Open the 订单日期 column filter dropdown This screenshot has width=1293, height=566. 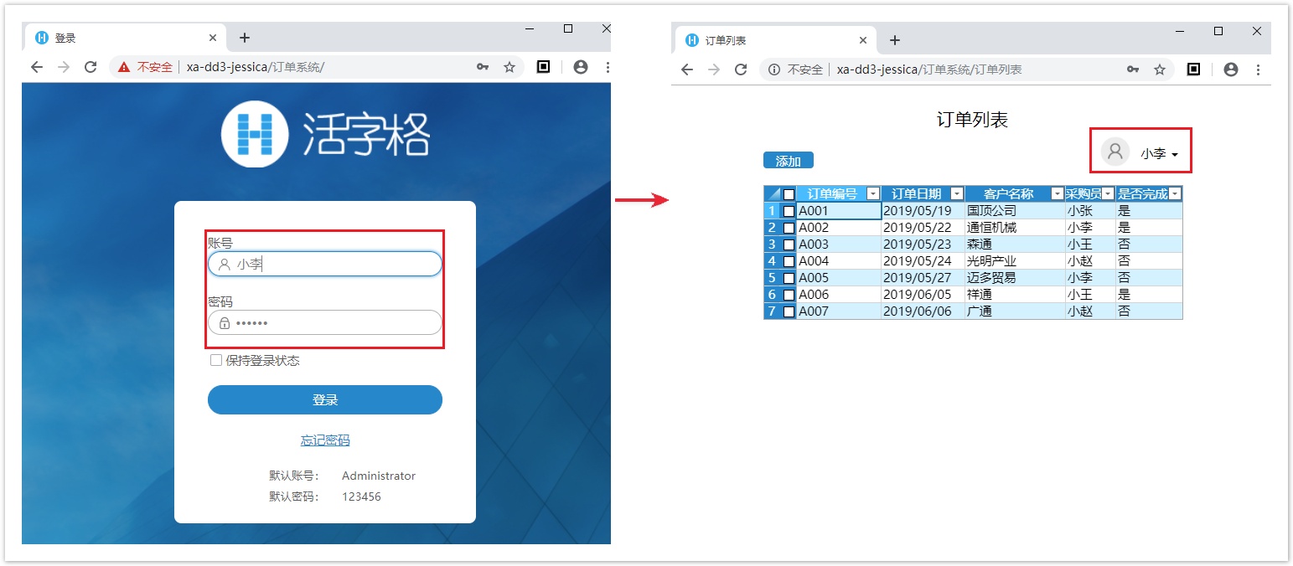[957, 194]
